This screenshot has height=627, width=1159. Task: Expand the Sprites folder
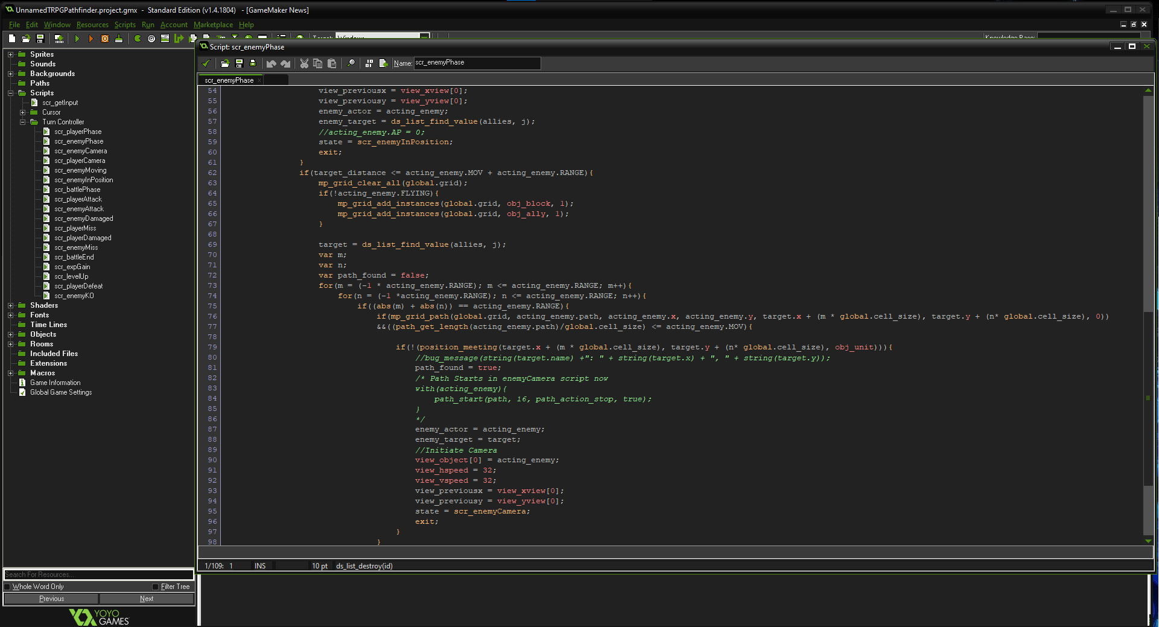(10, 54)
